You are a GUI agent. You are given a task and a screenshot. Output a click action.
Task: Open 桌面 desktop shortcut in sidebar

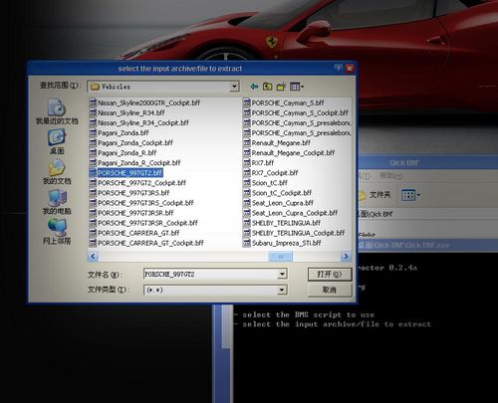coord(57,142)
